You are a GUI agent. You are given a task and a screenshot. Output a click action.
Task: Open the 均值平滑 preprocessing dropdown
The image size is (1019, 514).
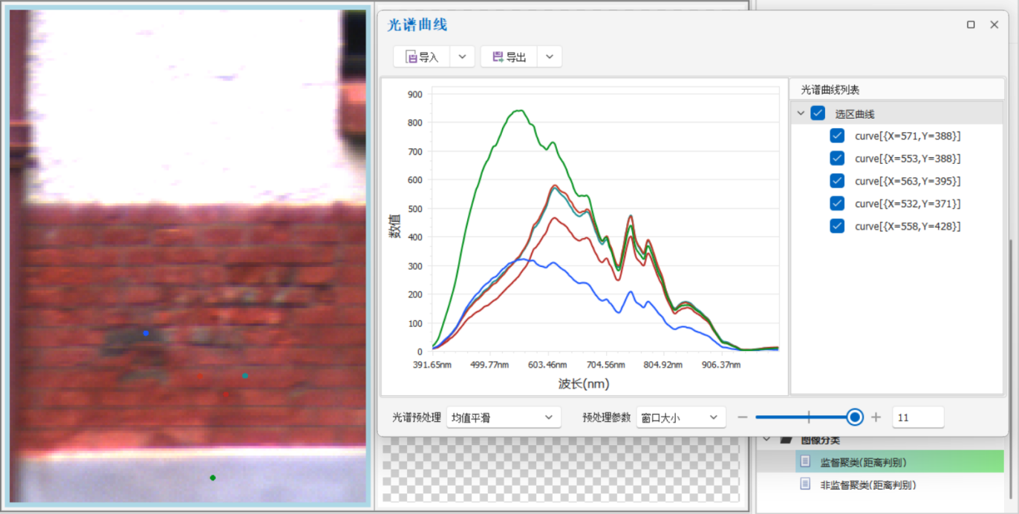pos(503,418)
